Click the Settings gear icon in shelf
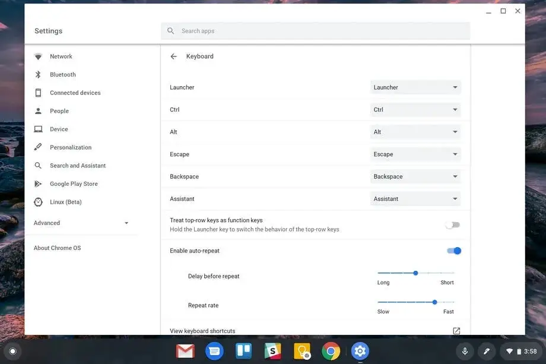 click(x=360, y=351)
